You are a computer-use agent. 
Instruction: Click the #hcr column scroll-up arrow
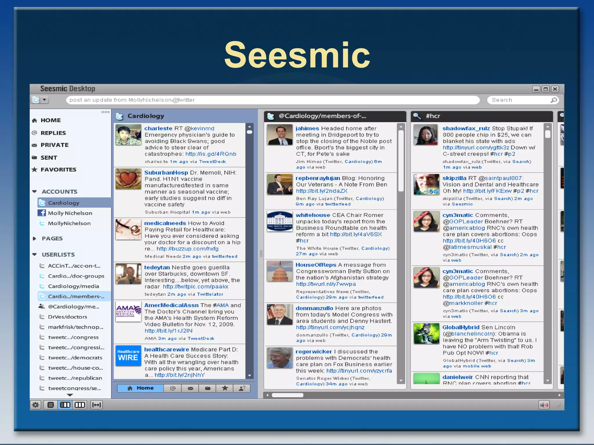[548, 127]
